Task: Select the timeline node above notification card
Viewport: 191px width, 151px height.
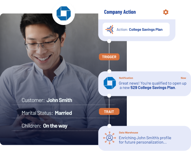Action: coord(110,71)
